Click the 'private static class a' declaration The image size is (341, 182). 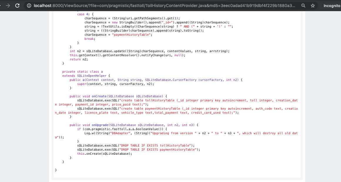click(x=83, y=72)
